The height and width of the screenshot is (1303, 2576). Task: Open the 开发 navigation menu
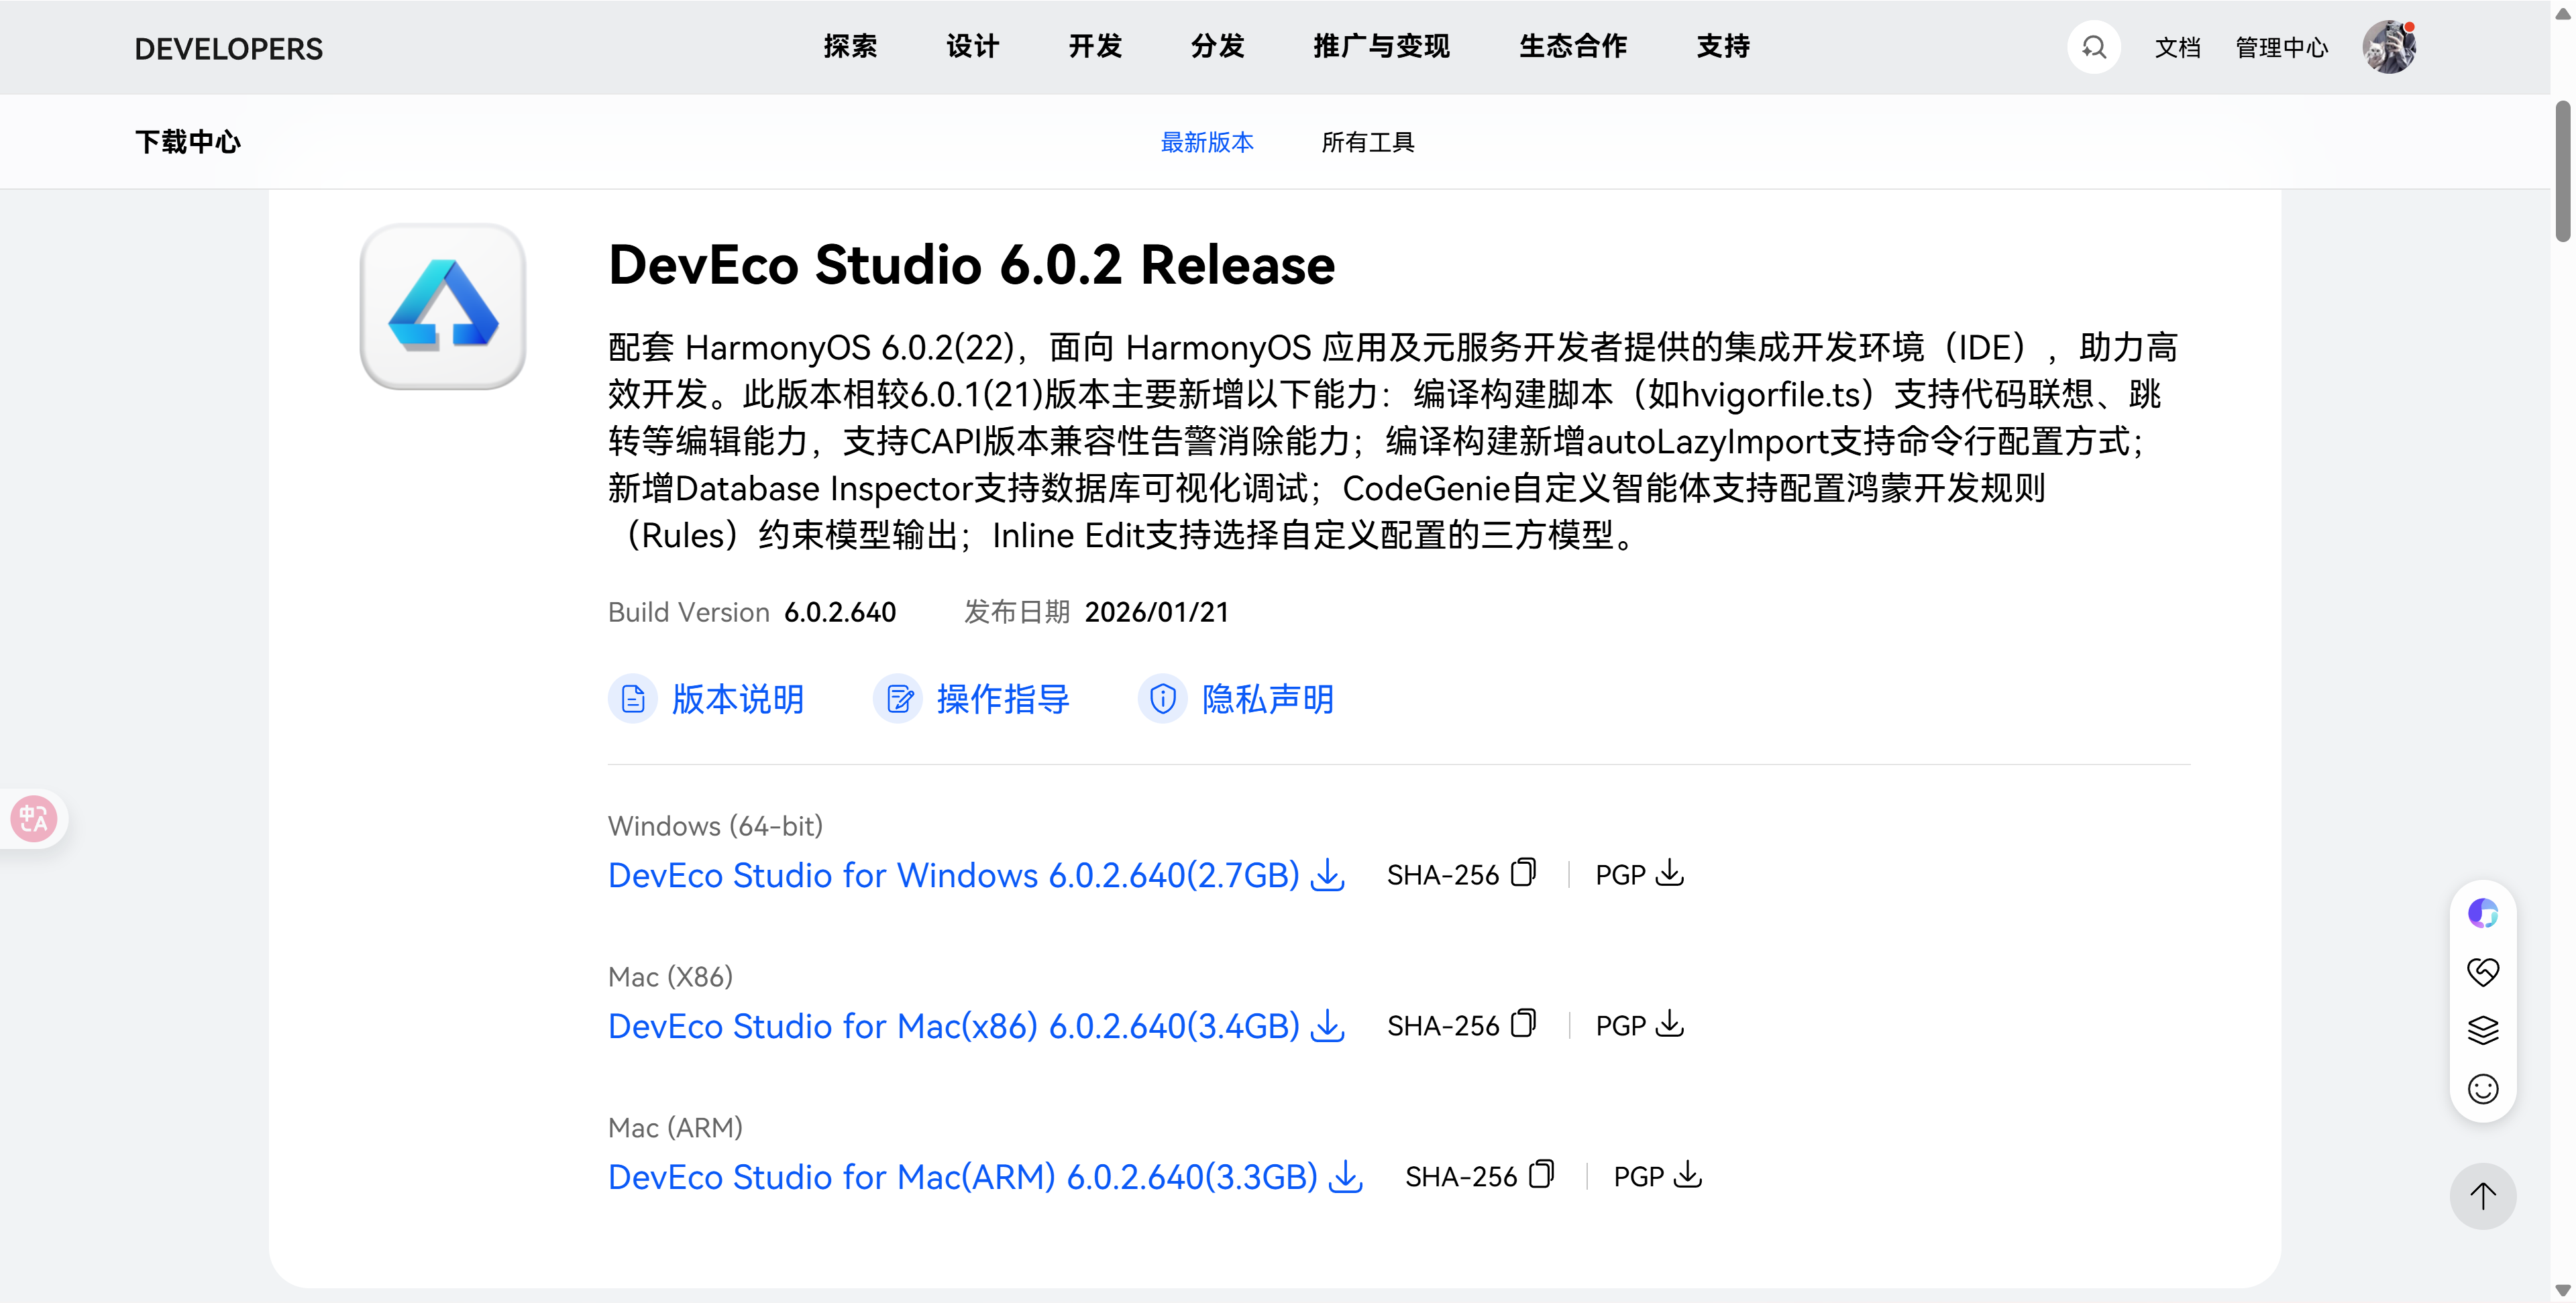(1095, 46)
